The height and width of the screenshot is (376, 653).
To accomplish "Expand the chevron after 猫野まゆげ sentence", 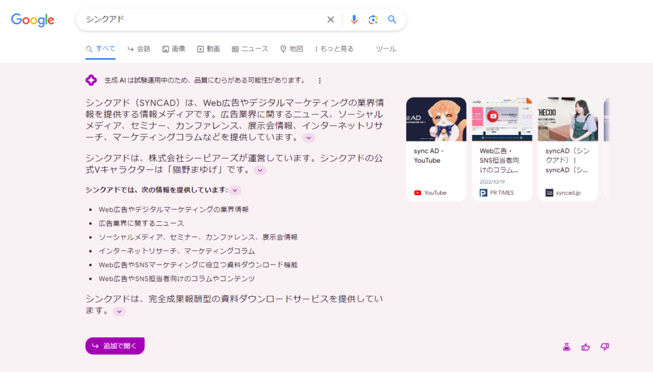I will click(260, 170).
